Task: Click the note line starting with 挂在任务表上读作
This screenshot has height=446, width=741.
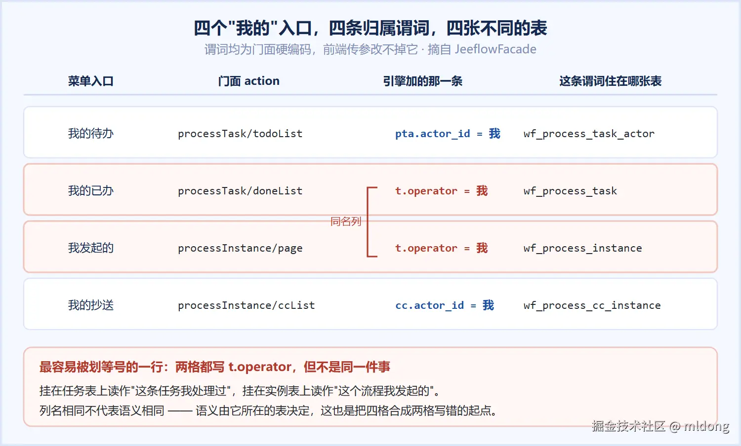Action: (x=240, y=391)
